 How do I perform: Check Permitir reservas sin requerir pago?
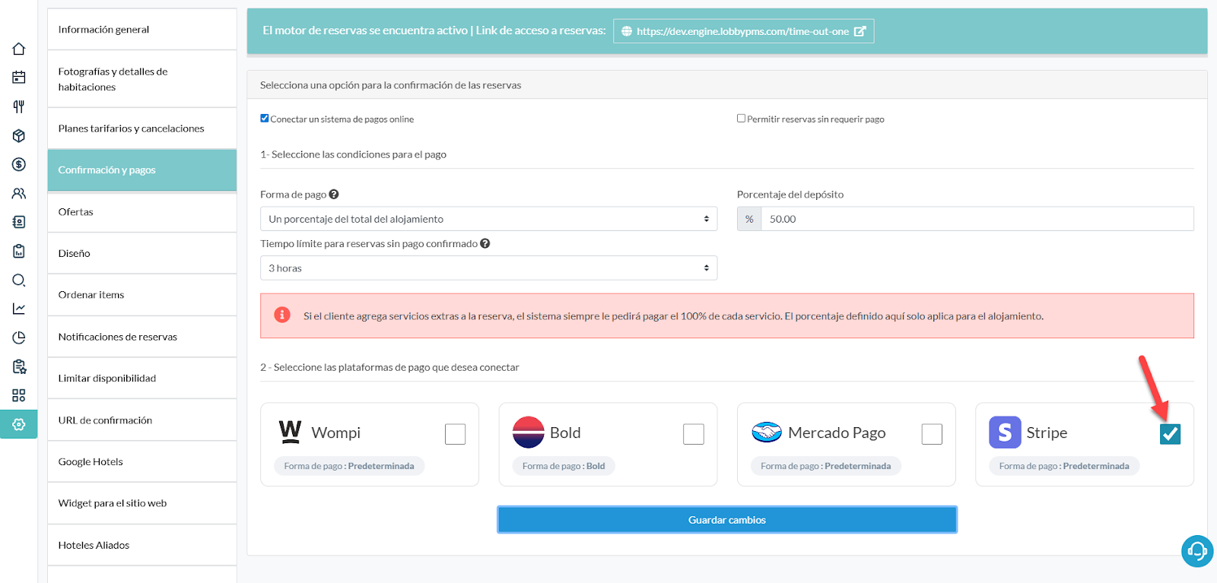(741, 119)
